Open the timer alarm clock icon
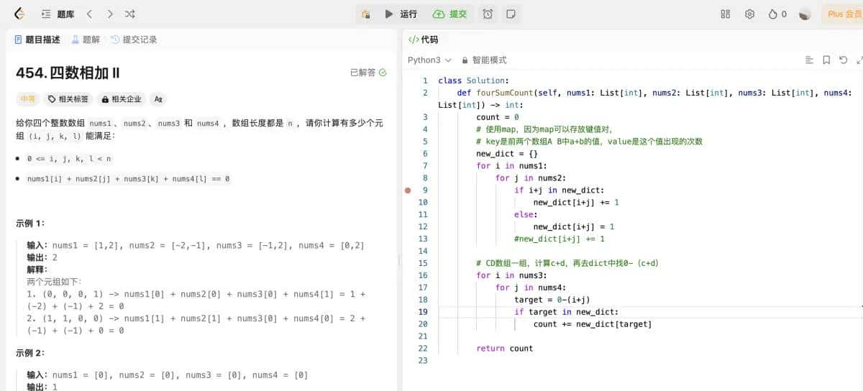 pyautogui.click(x=488, y=14)
